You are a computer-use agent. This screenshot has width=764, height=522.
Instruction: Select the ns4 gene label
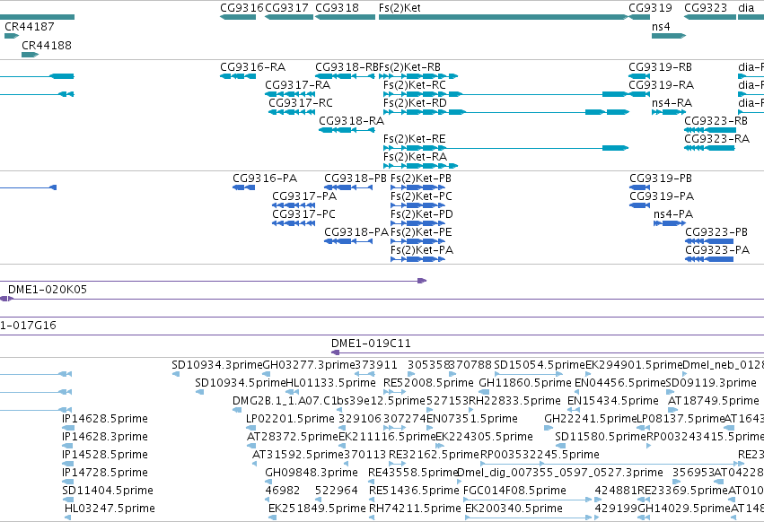[661, 27]
